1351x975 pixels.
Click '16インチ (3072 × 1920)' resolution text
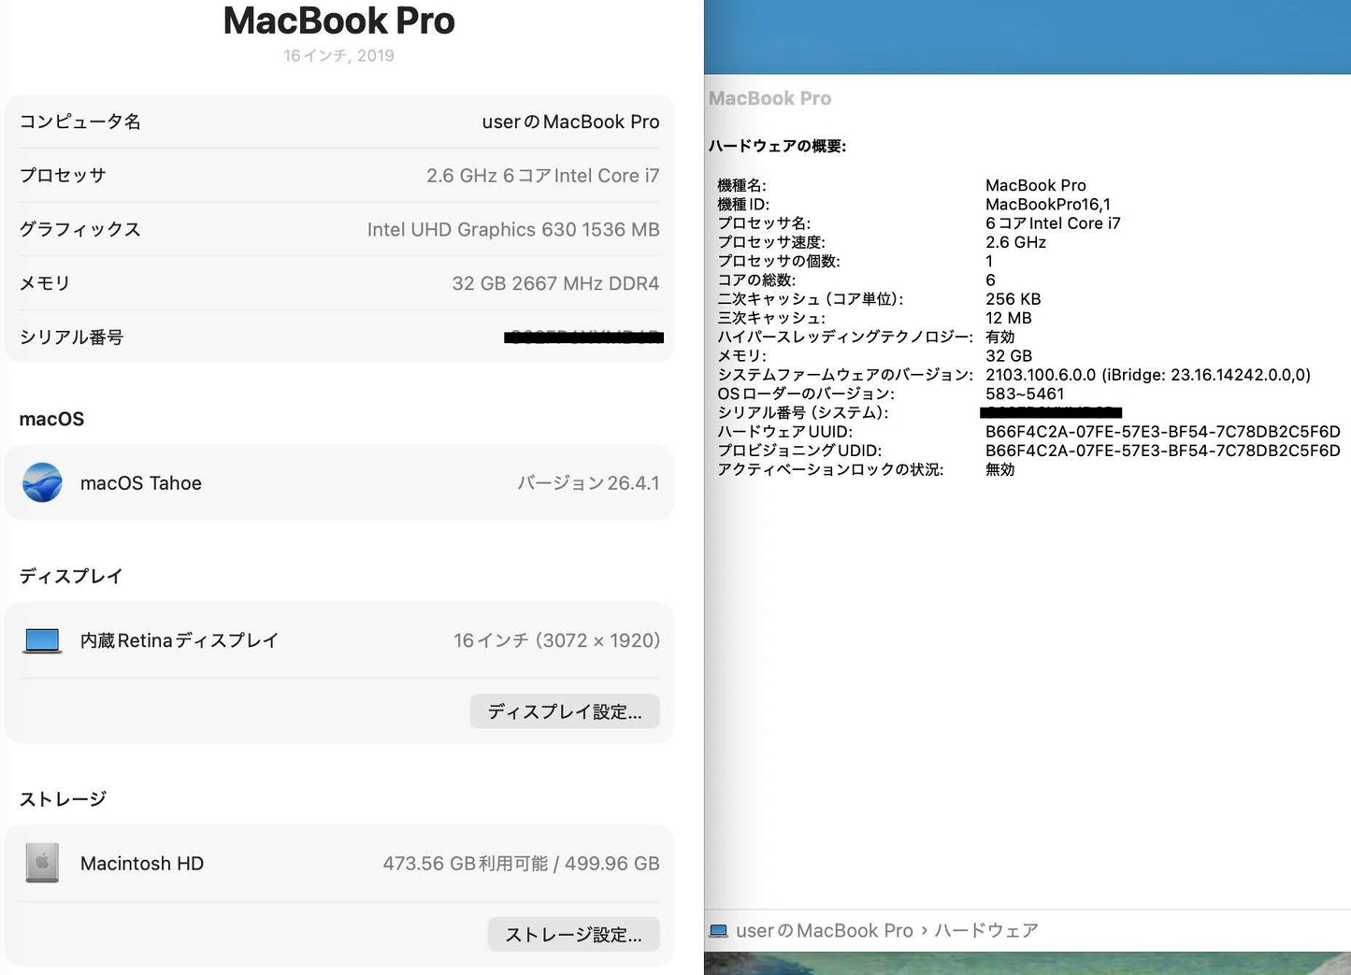(x=556, y=640)
